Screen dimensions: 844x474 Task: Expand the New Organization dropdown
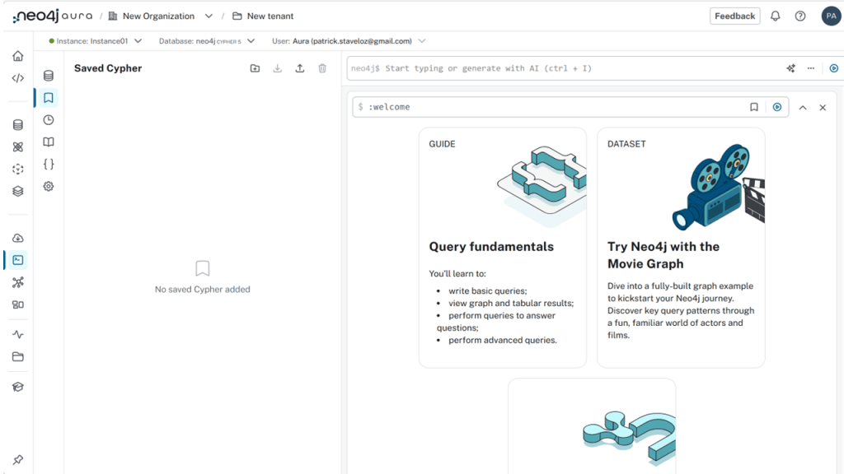209,16
